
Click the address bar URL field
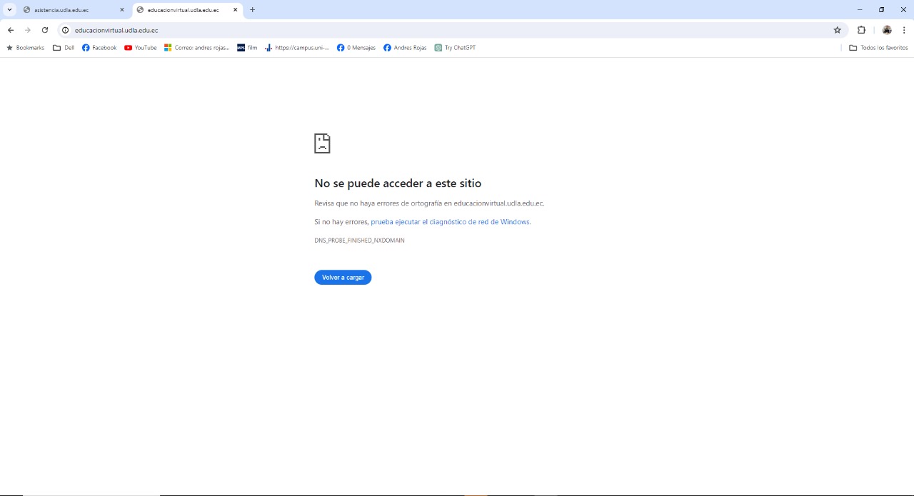(x=428, y=30)
